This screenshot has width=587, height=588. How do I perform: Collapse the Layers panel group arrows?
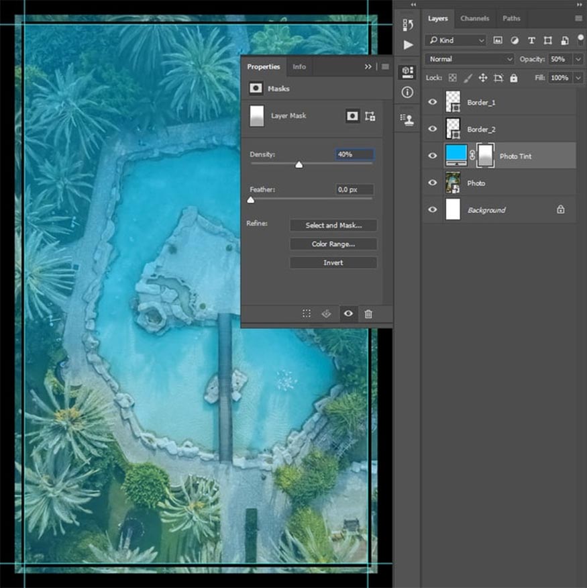(580, 5)
